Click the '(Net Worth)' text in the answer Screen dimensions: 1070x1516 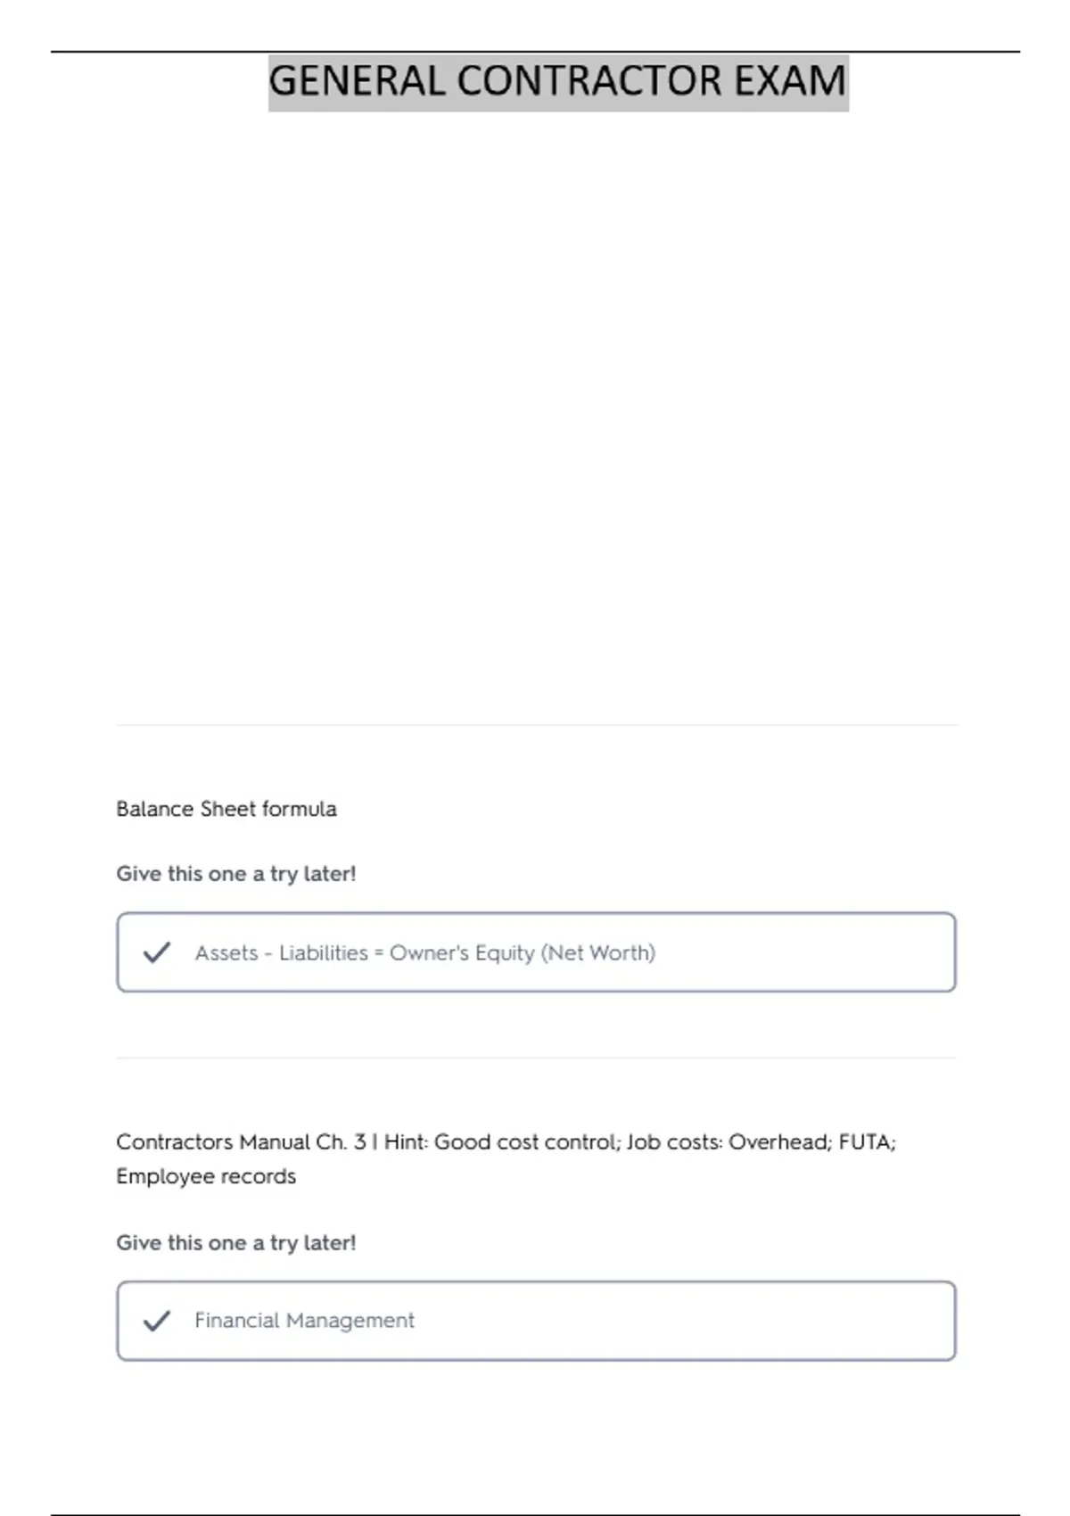(598, 953)
